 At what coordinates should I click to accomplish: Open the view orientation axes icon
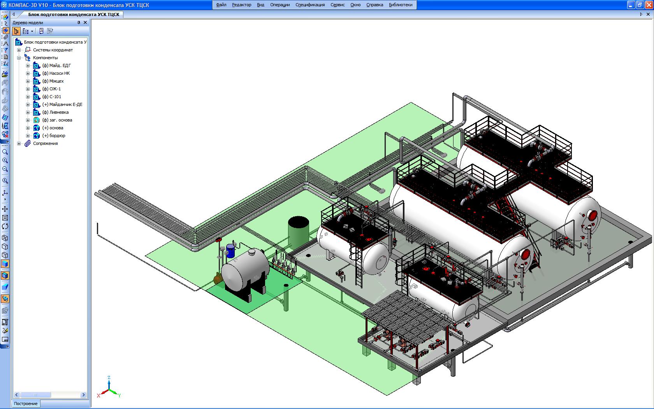5,193
